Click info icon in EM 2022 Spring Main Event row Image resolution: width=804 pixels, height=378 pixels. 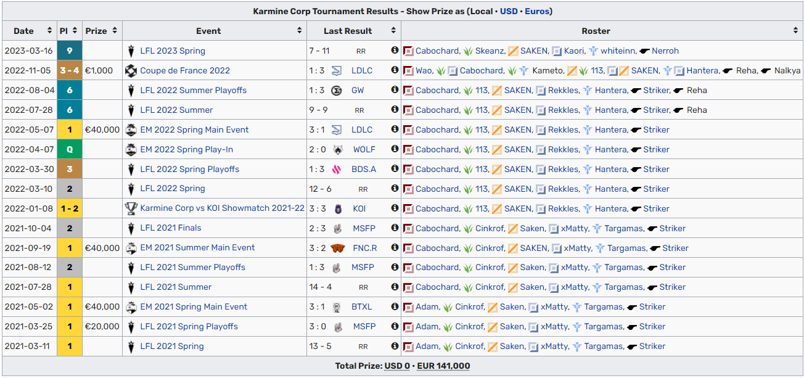(395, 129)
